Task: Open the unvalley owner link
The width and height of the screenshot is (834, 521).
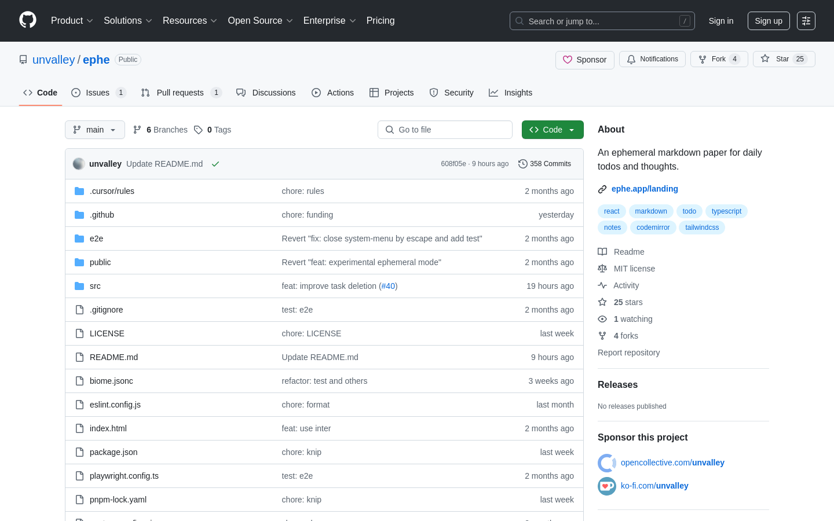Action: point(54,60)
